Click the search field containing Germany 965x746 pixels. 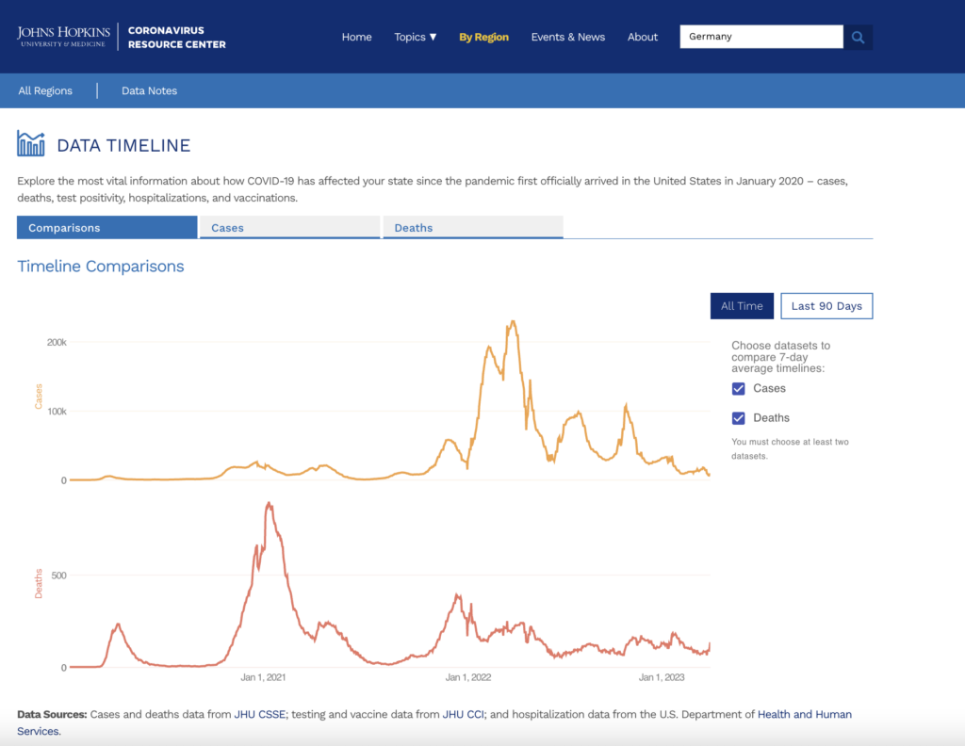click(761, 37)
